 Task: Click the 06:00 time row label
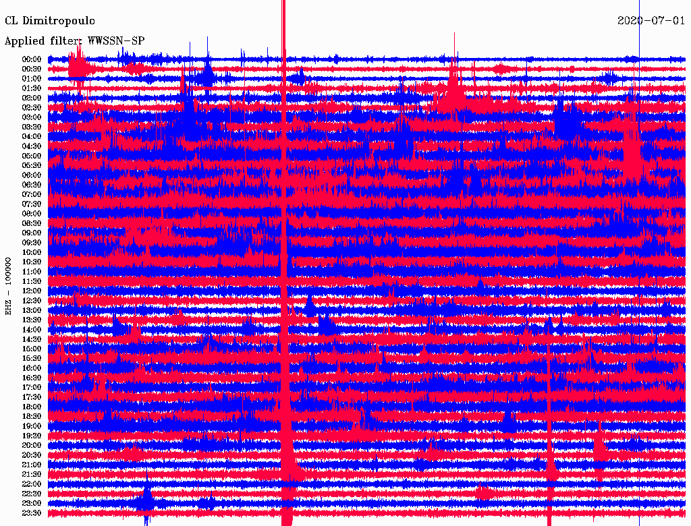[x=32, y=175]
